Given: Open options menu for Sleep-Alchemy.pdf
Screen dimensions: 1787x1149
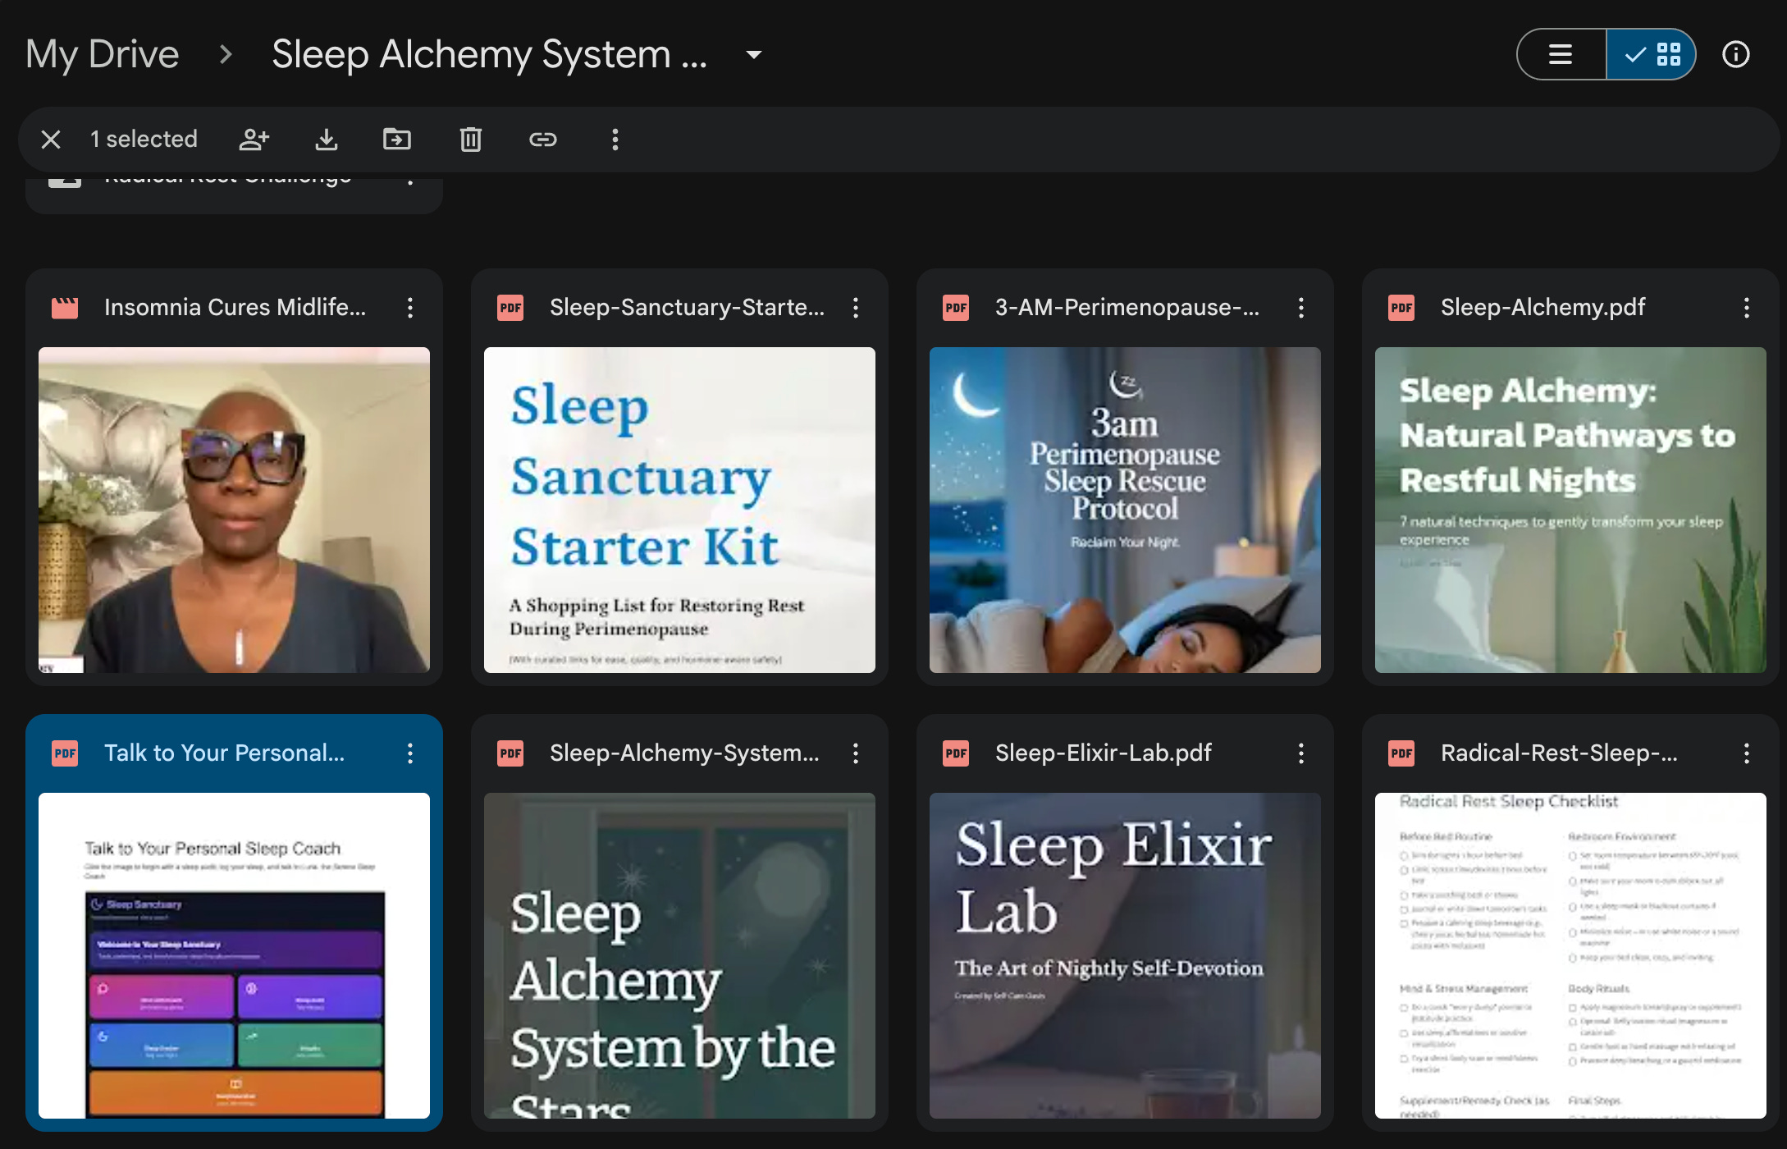Looking at the screenshot, I should coord(1746,308).
